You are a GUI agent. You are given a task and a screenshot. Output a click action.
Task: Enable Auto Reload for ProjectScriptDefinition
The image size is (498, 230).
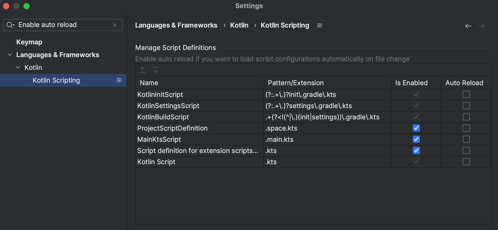pos(466,128)
